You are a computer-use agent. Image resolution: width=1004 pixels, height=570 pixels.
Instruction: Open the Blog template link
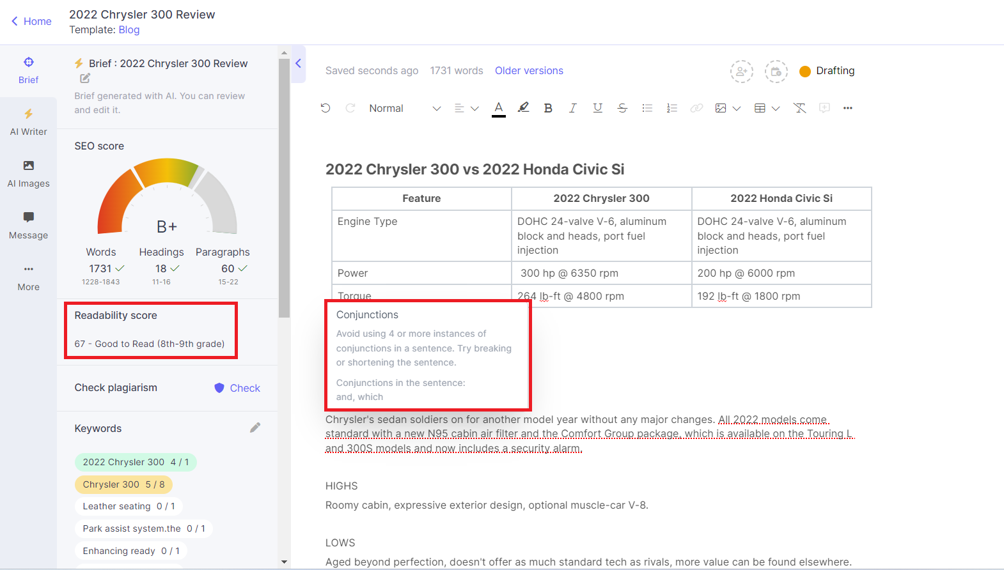click(x=129, y=29)
